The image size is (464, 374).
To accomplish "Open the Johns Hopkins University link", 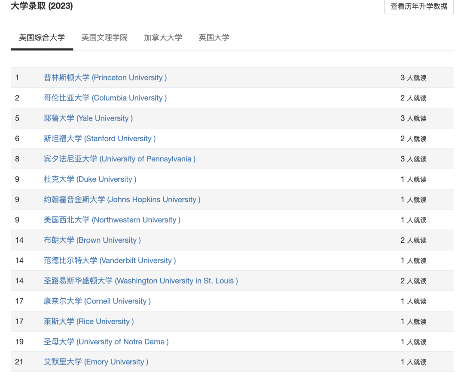I will tap(122, 199).
